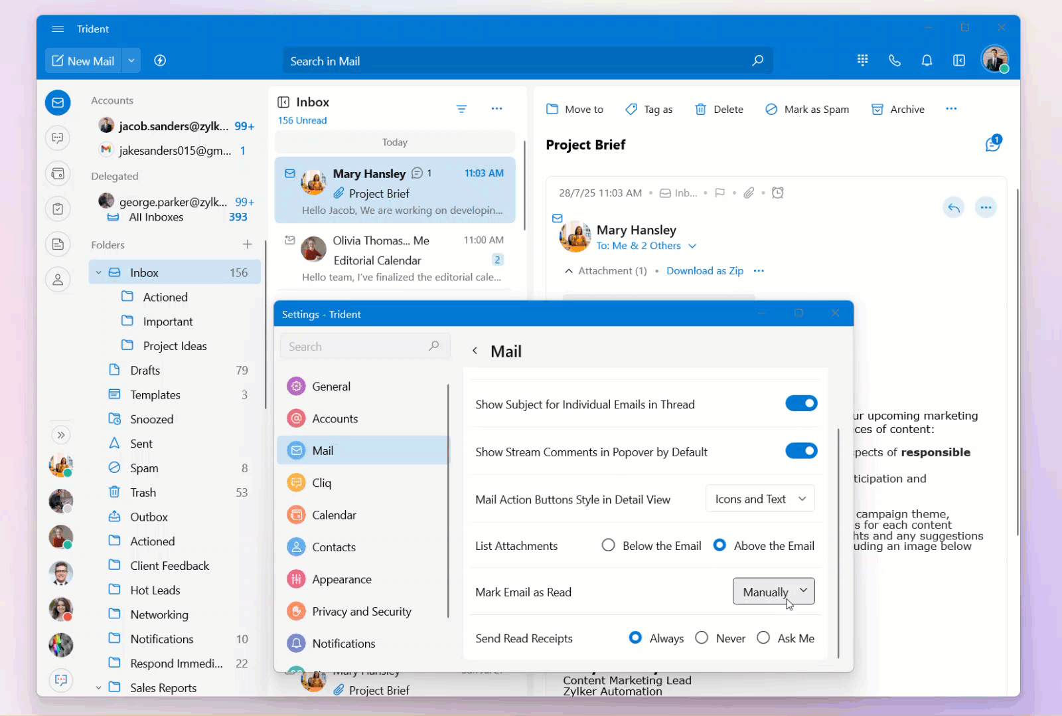The width and height of the screenshot is (1062, 716).
Task: Click the reminder alarm icon in email metadata
Action: (x=778, y=193)
